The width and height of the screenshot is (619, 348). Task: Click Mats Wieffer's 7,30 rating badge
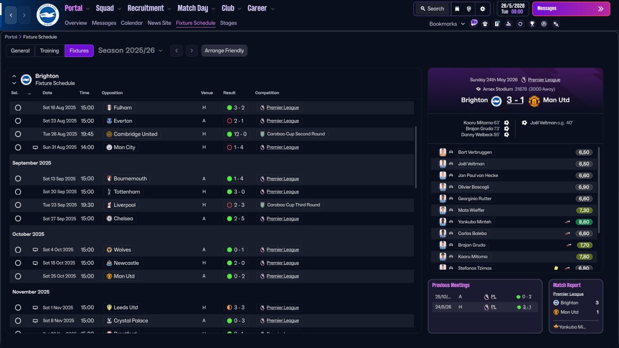click(x=584, y=210)
